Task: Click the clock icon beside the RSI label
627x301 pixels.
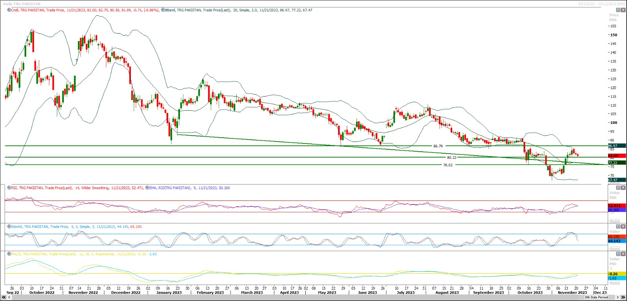Action: click(x=9, y=188)
